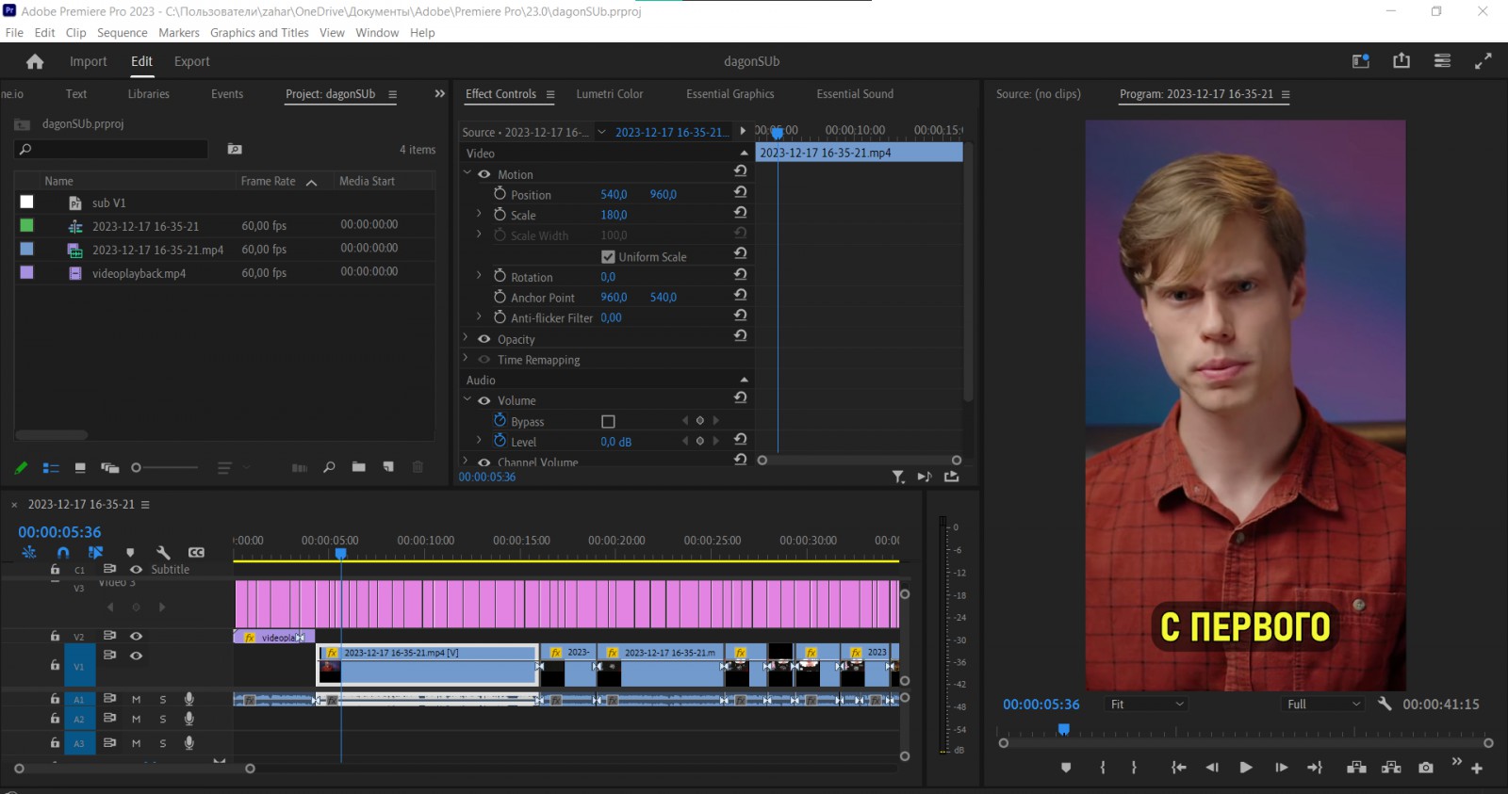The width and height of the screenshot is (1508, 794).
Task: Switch to the Lumetri Color tab
Action: coord(610,94)
